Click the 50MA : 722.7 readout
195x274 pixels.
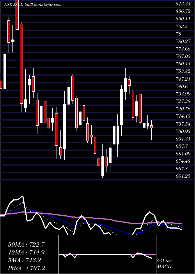(x=27, y=245)
